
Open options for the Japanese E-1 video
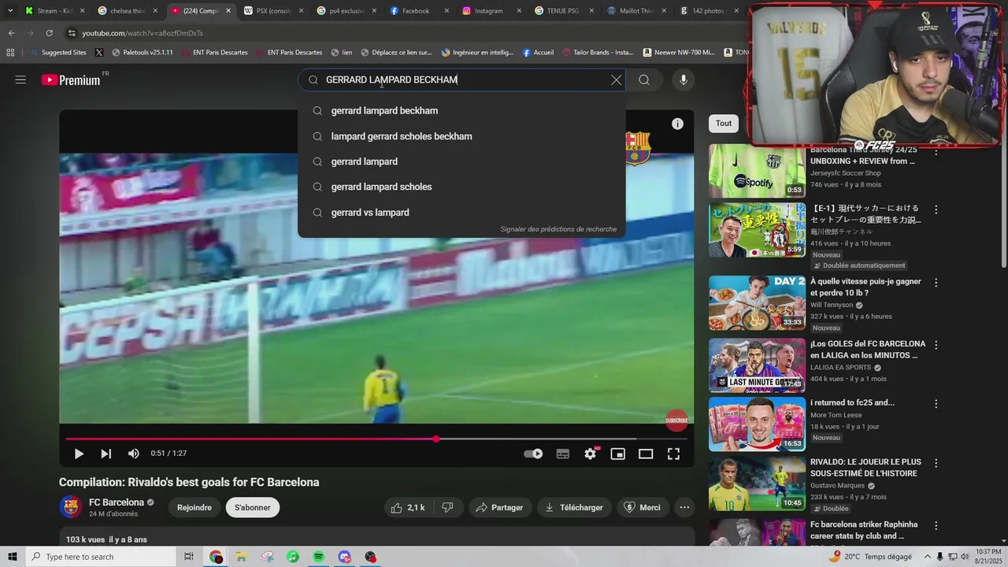pyautogui.click(x=936, y=210)
